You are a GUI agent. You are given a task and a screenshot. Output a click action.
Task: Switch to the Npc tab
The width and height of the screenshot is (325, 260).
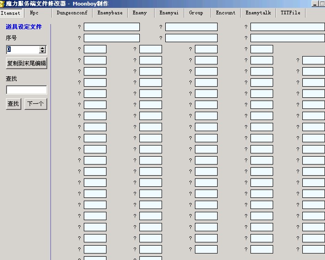coord(34,13)
